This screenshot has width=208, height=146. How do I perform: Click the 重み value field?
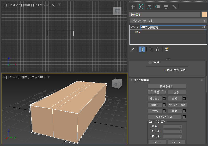pos(171,127)
